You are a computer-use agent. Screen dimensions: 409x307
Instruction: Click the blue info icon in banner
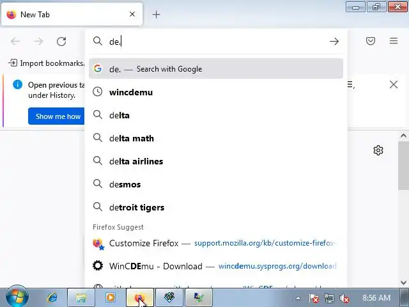(17, 84)
